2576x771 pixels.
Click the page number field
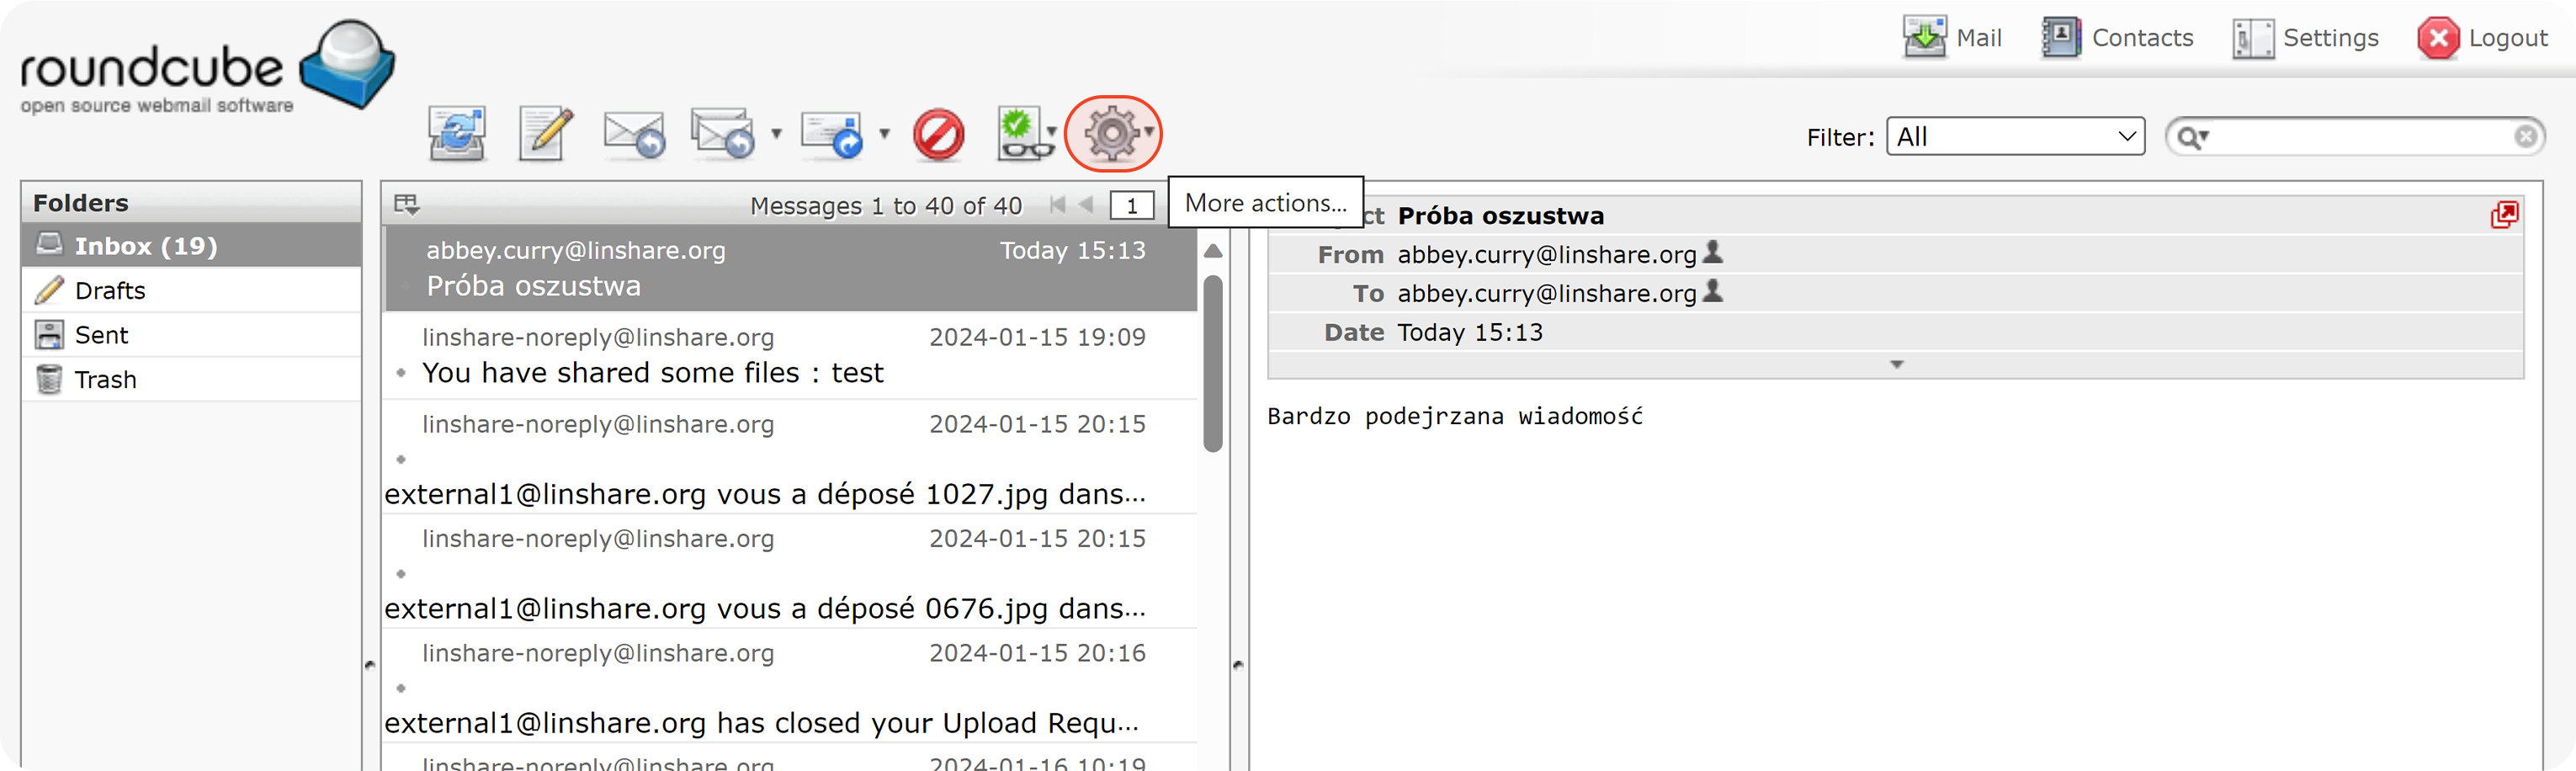tap(1132, 205)
